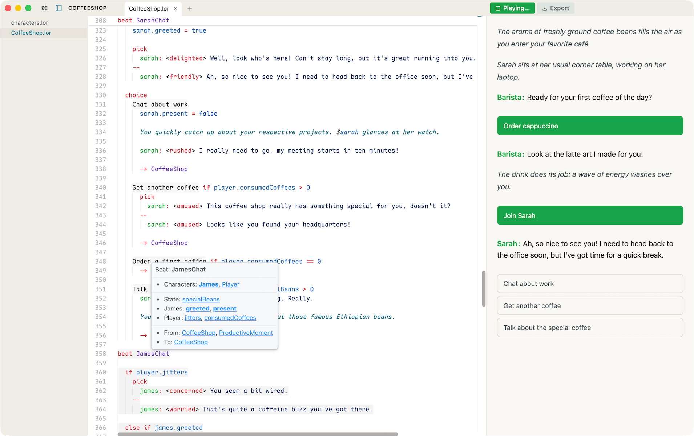Viewport: 694px width, 436px height.
Task: Click the red arrow on line 356
Action: (144, 336)
